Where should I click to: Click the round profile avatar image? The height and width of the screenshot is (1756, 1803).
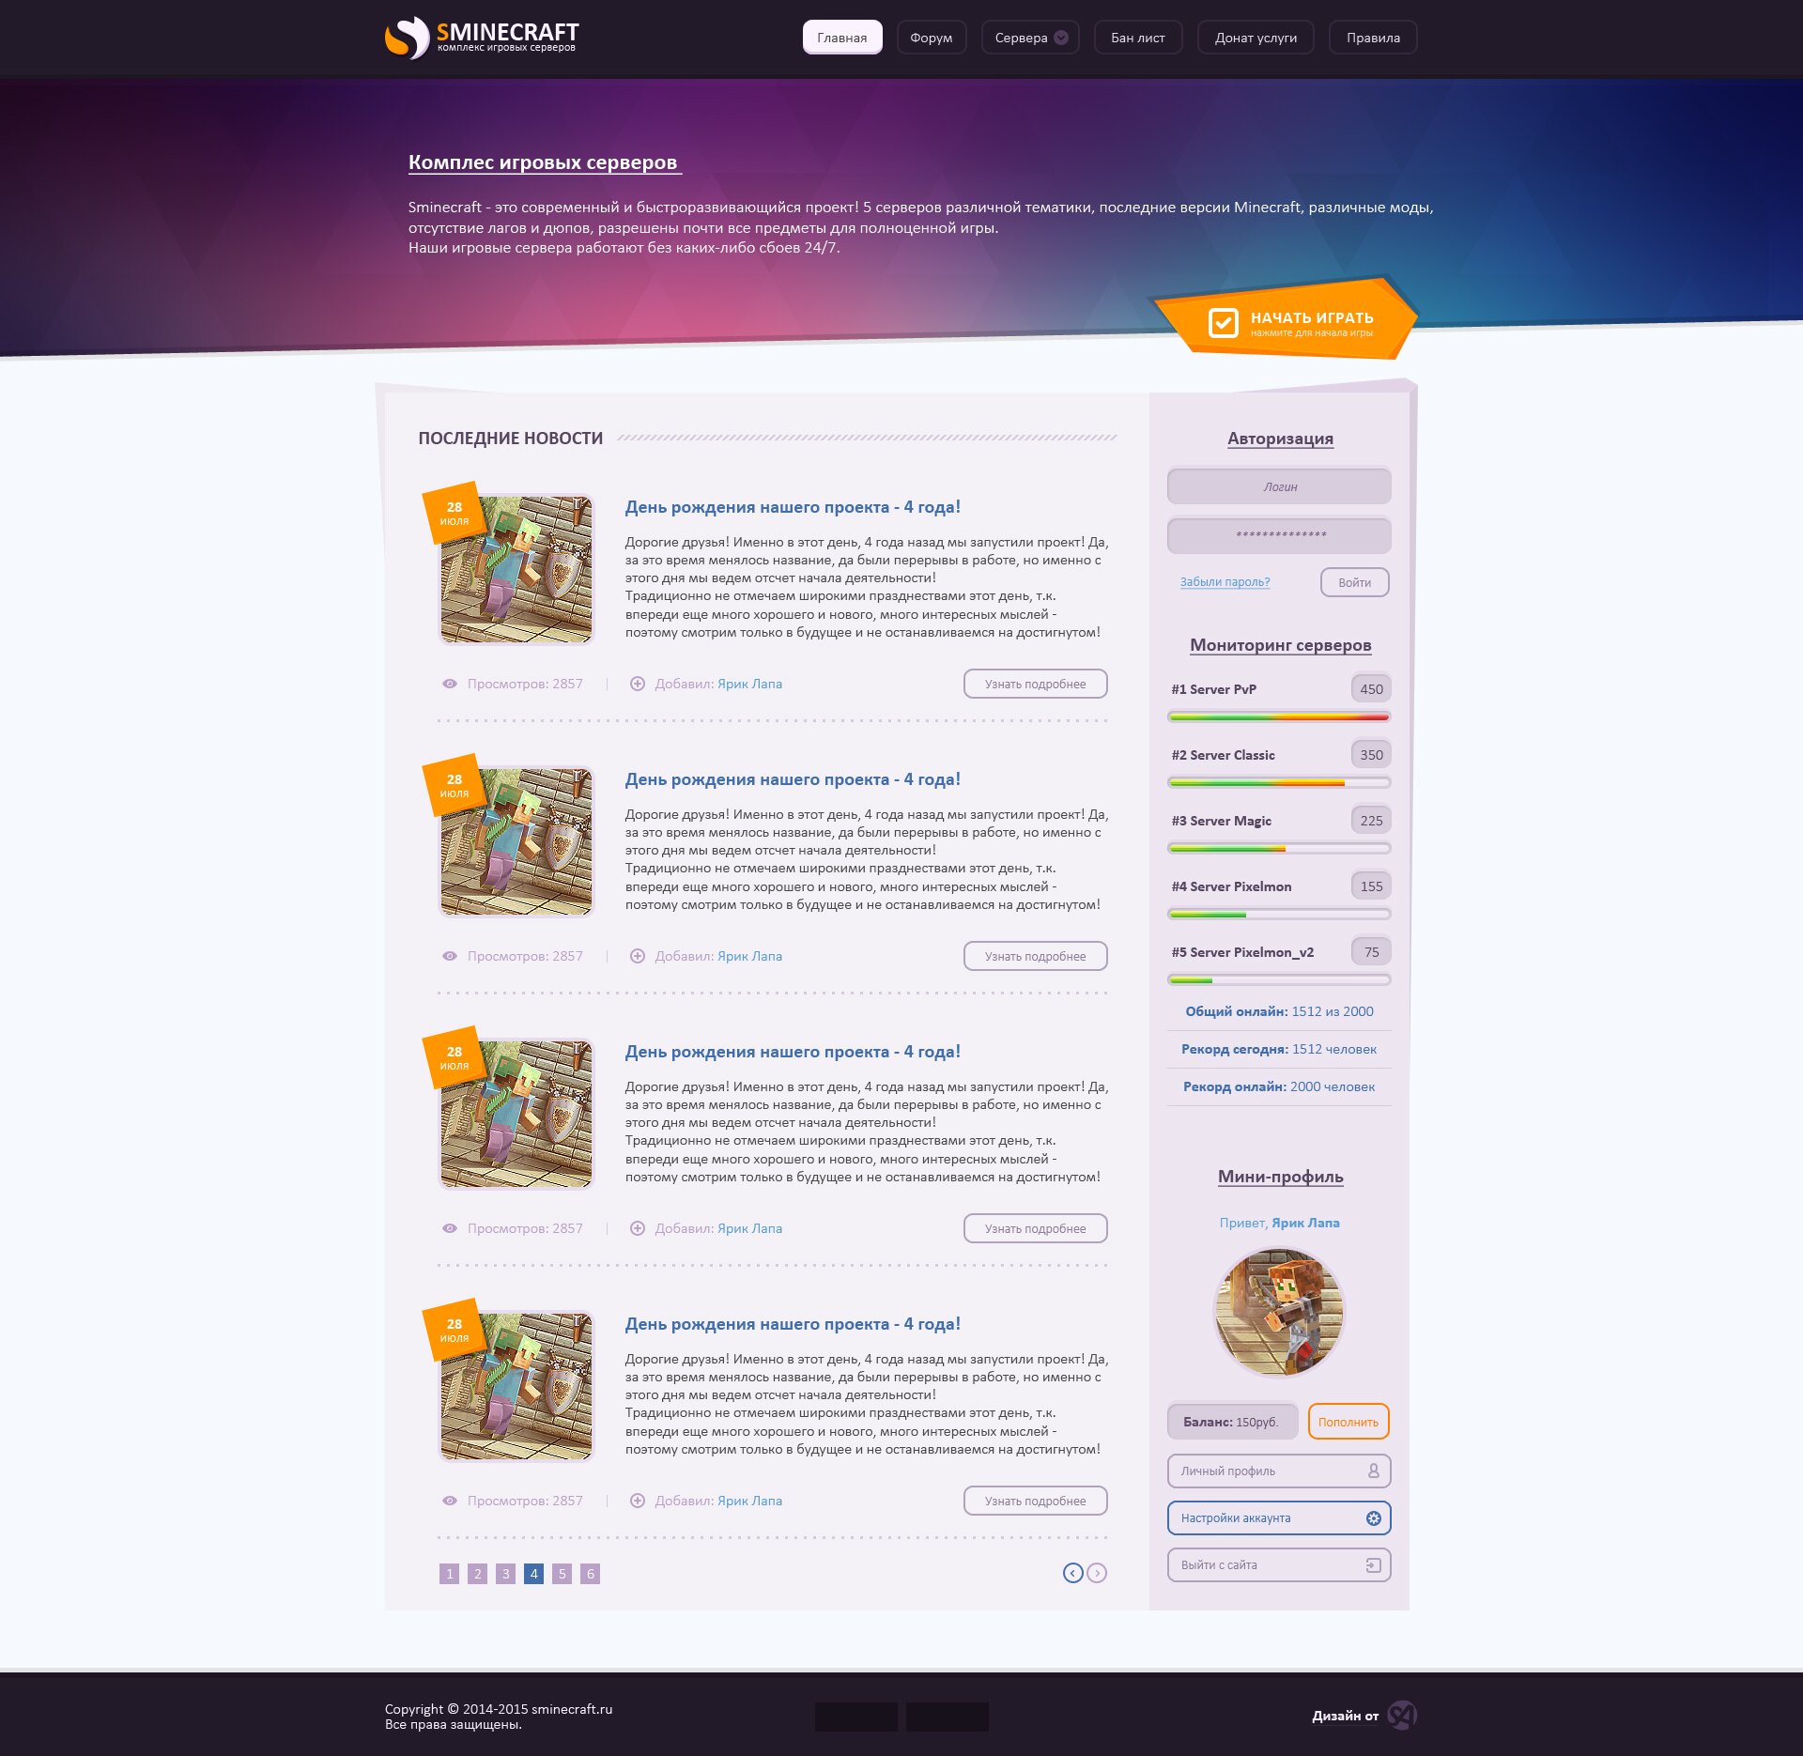[1279, 1312]
